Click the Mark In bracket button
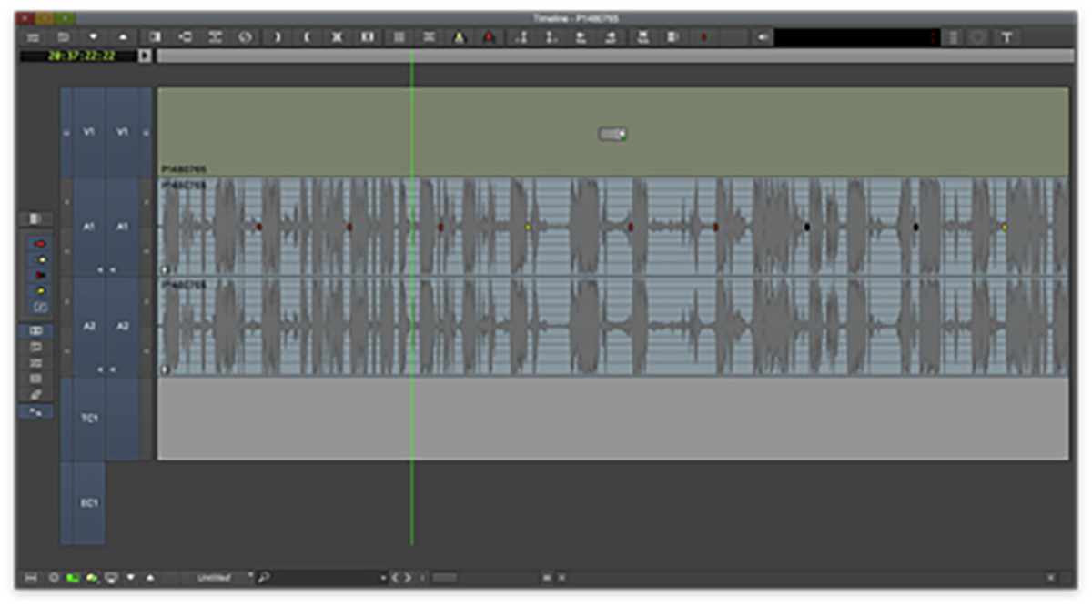The image size is (1092, 607). pos(276,37)
